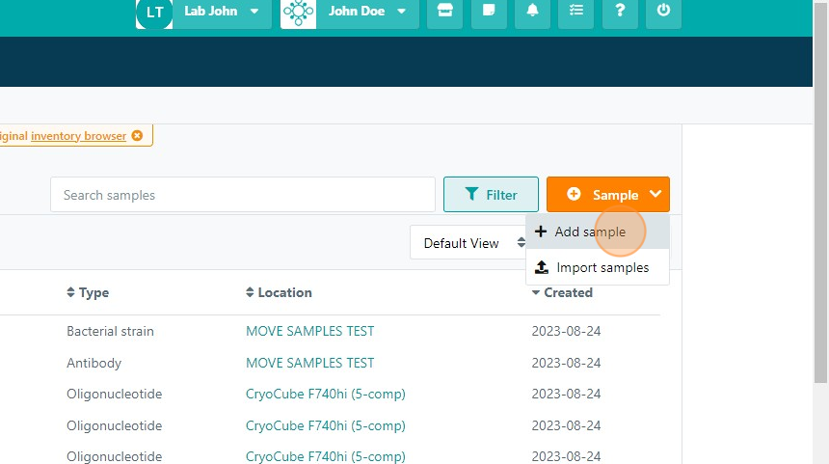Image resolution: width=829 pixels, height=464 pixels.
Task: Dismiss the inventory browser notice
Action: 137,136
